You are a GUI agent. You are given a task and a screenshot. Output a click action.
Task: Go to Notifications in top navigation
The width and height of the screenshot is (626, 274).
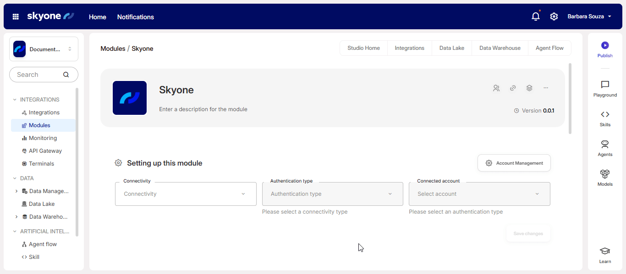135,17
